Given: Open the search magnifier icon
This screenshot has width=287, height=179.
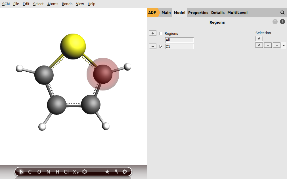Looking at the screenshot, I should tap(282, 13).
